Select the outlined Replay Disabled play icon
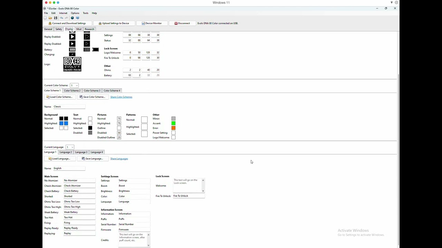442x248 pixels. [87, 44]
